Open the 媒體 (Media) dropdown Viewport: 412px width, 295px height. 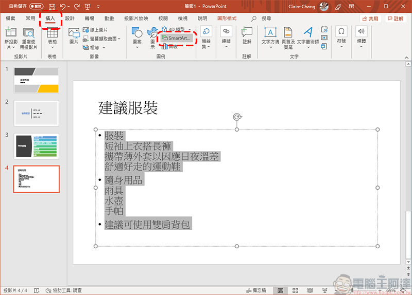[362, 37]
